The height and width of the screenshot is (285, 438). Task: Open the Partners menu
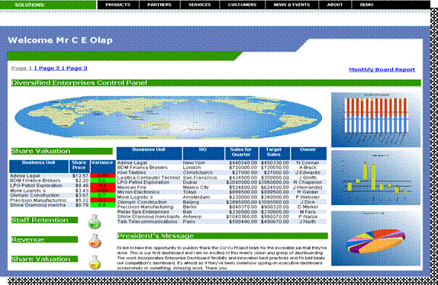159,5
